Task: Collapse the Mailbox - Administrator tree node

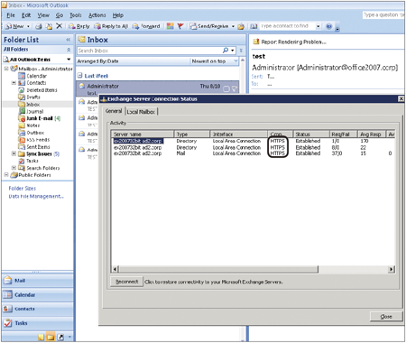Action: point(6,69)
